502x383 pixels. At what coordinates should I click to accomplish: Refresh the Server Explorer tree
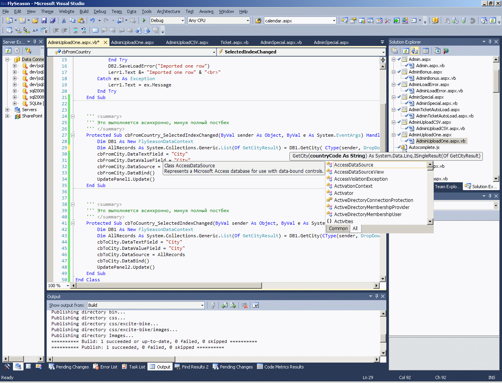(8, 51)
